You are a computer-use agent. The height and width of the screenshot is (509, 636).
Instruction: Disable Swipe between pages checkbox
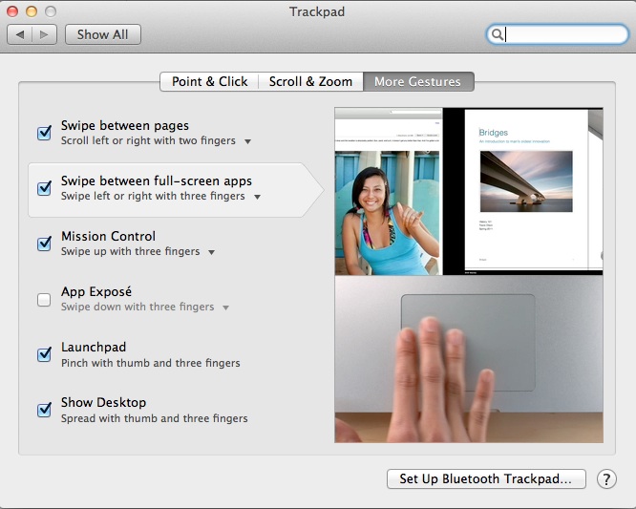[x=44, y=133]
